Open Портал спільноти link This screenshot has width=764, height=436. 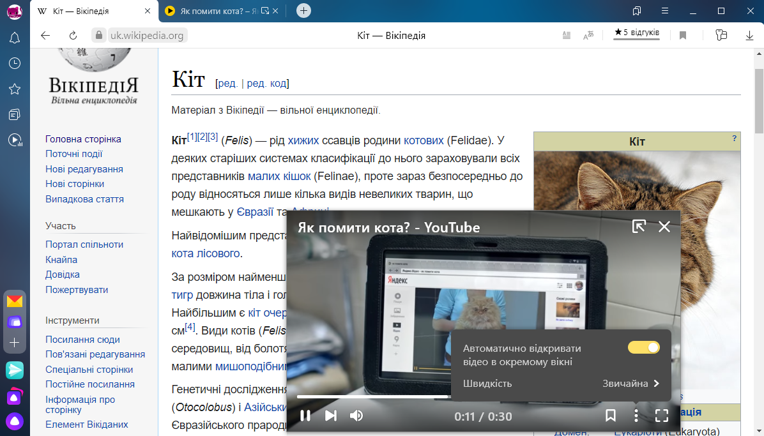84,244
